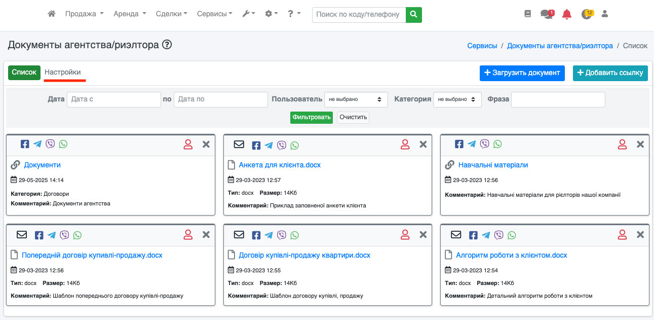Share 'Документи' card via Facebook icon
The width and height of the screenshot is (654, 320).
pos(25,144)
